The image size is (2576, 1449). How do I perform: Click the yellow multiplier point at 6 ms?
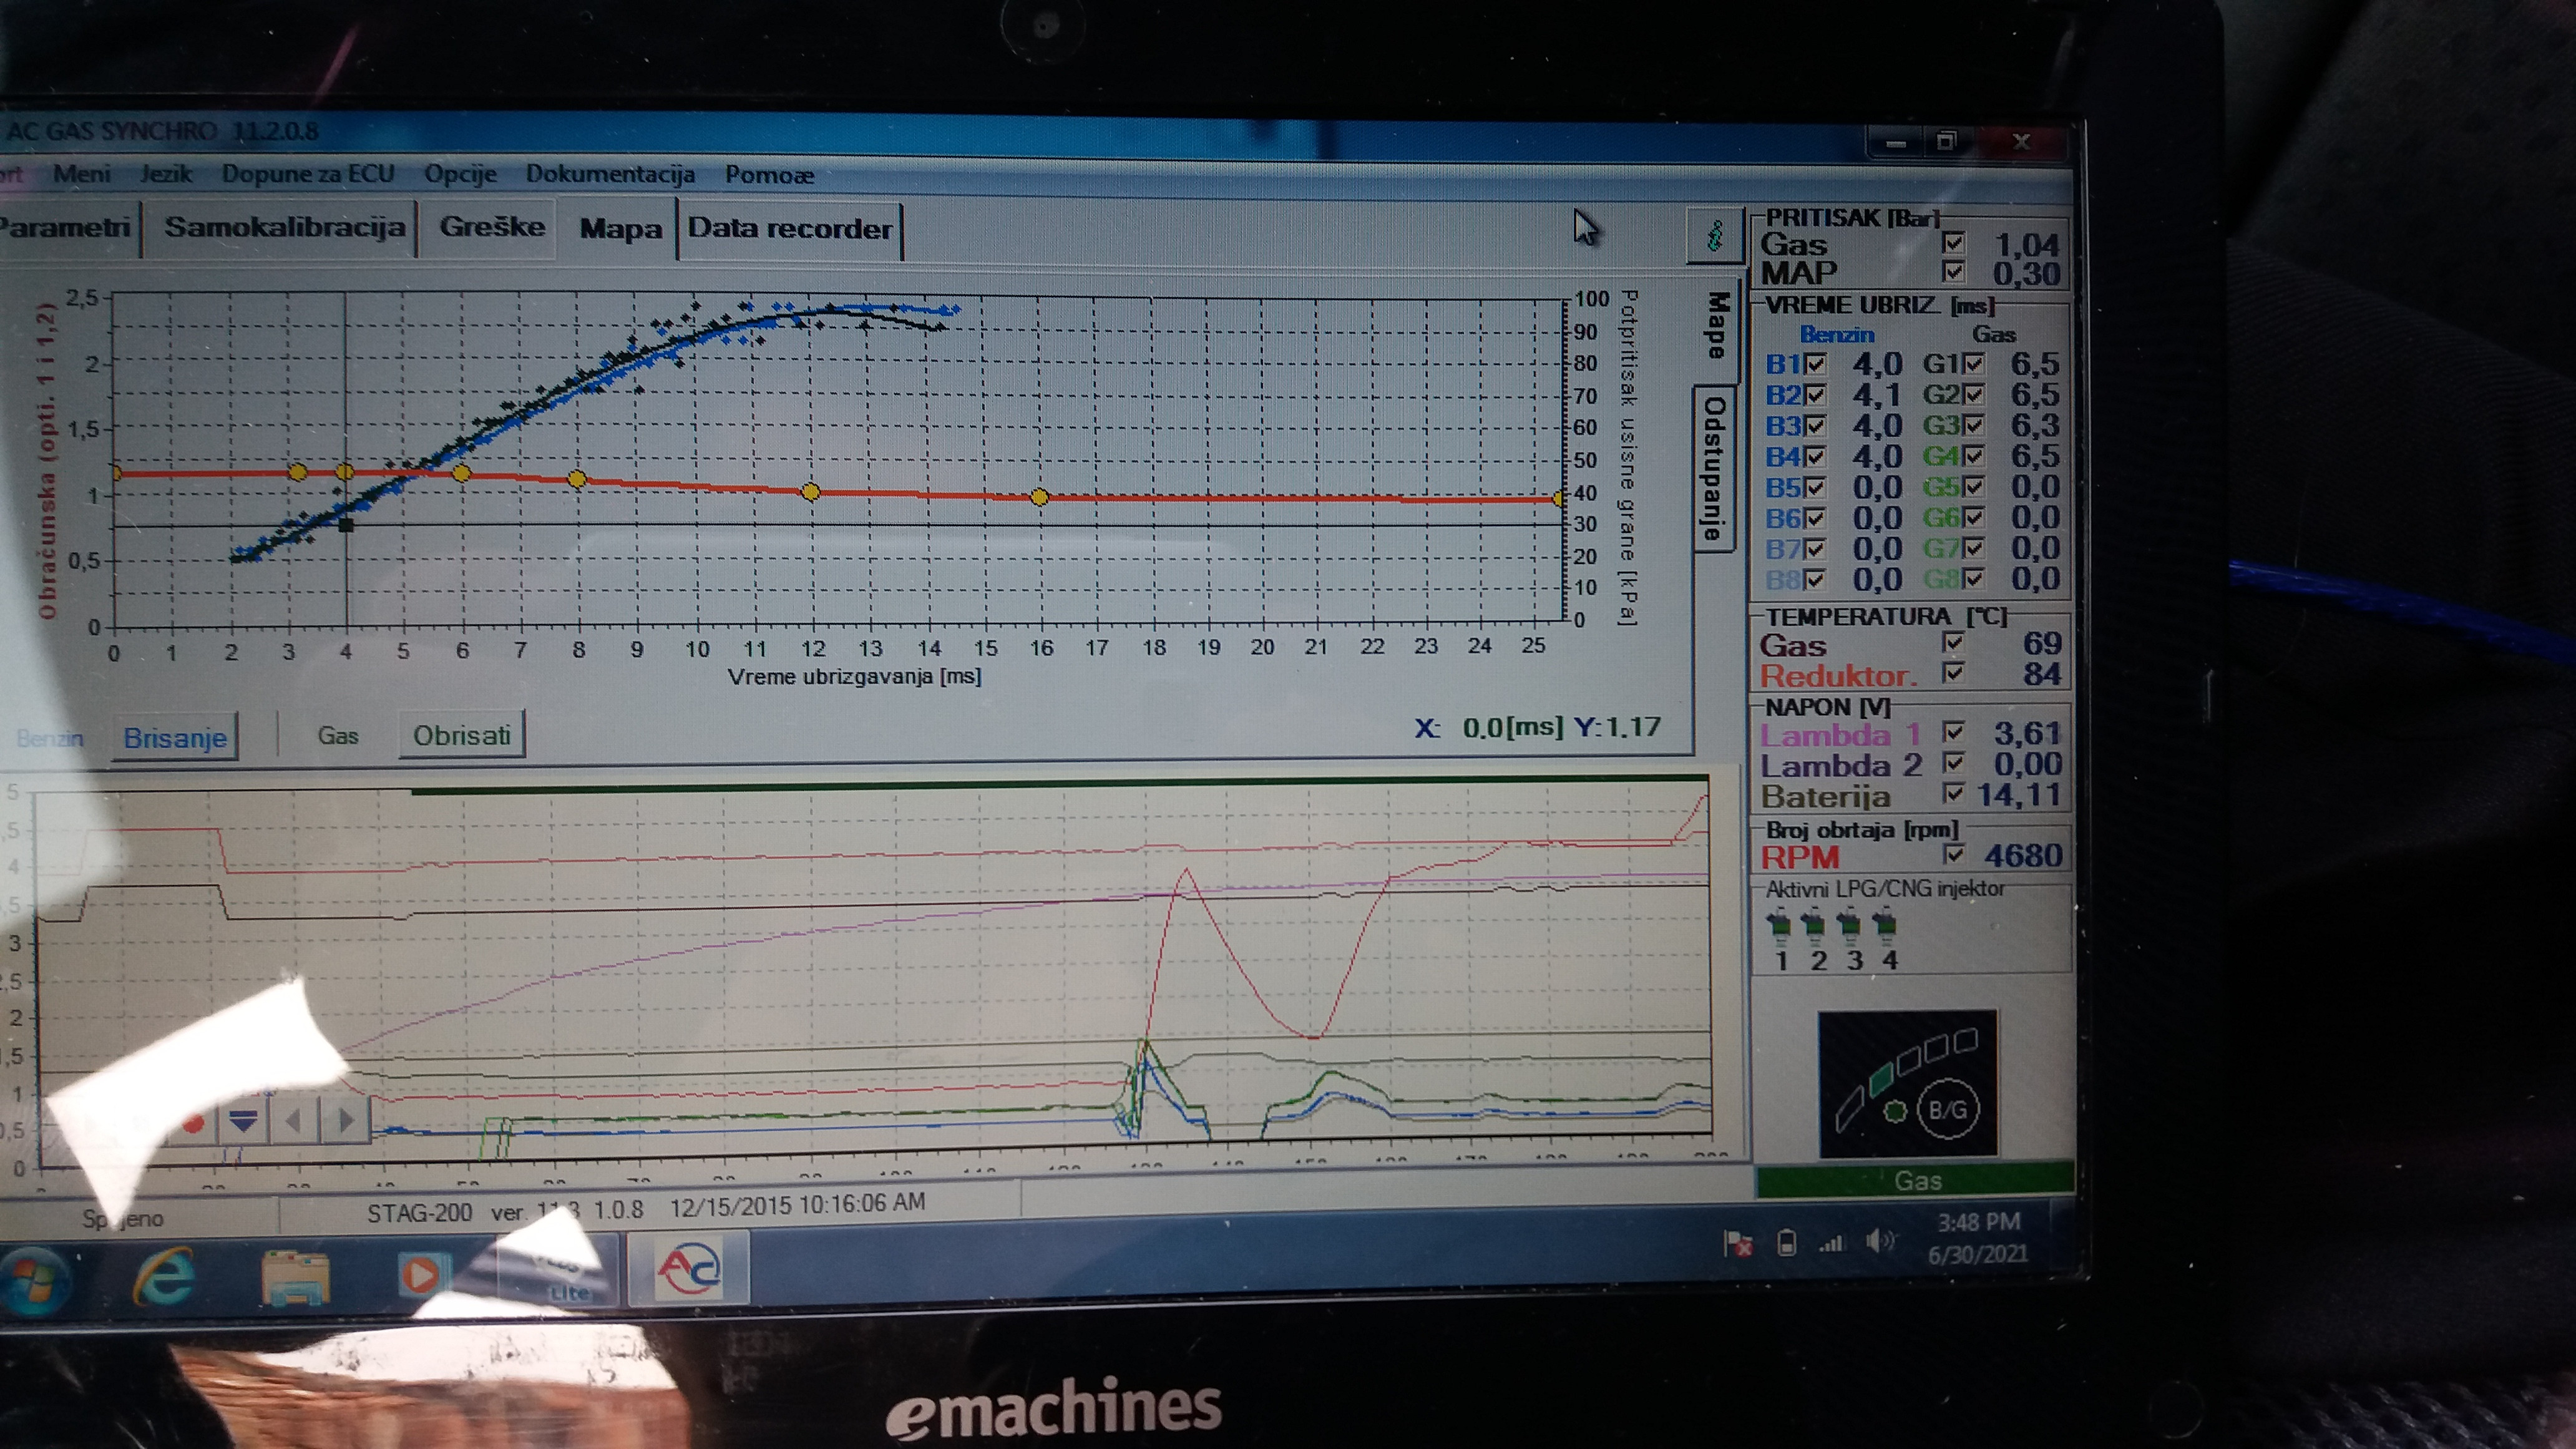point(461,473)
